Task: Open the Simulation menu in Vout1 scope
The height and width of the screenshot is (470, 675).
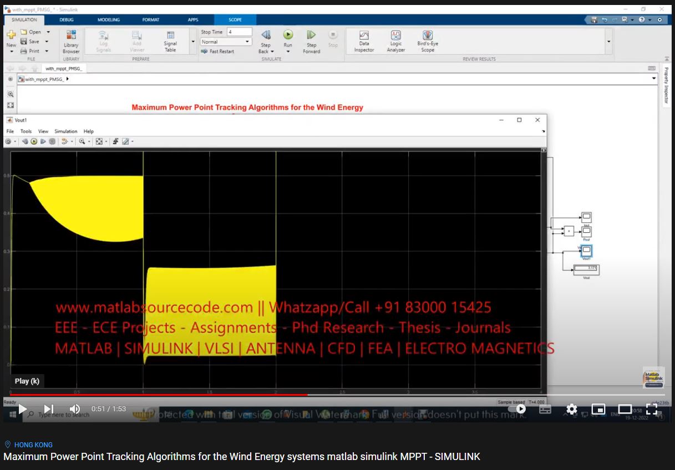Action: pos(65,131)
